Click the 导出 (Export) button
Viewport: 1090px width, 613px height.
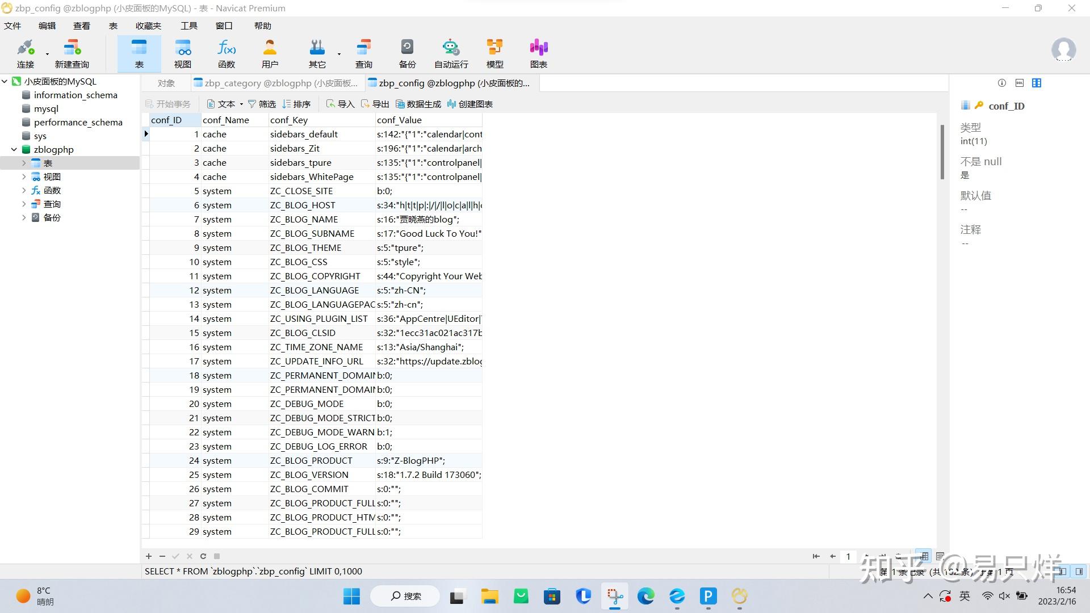click(x=375, y=104)
